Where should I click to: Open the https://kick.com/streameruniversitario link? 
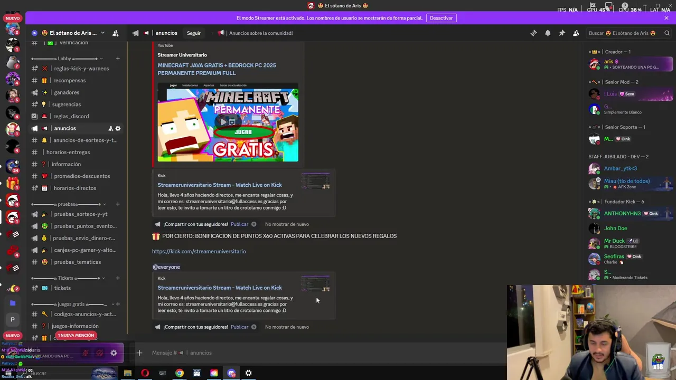click(x=199, y=251)
